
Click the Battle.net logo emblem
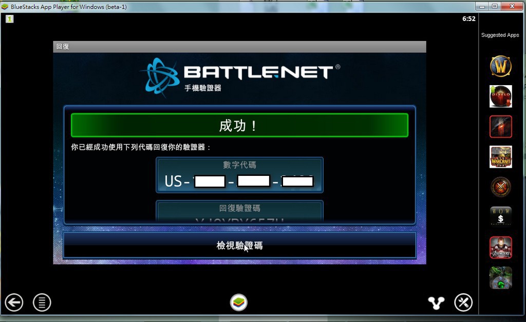point(160,77)
